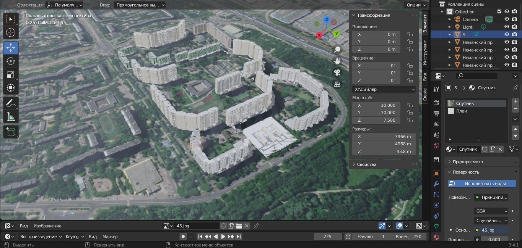The width and height of the screenshot is (522, 248).
Task: Click the Add Cube tool
Action: 11,132
